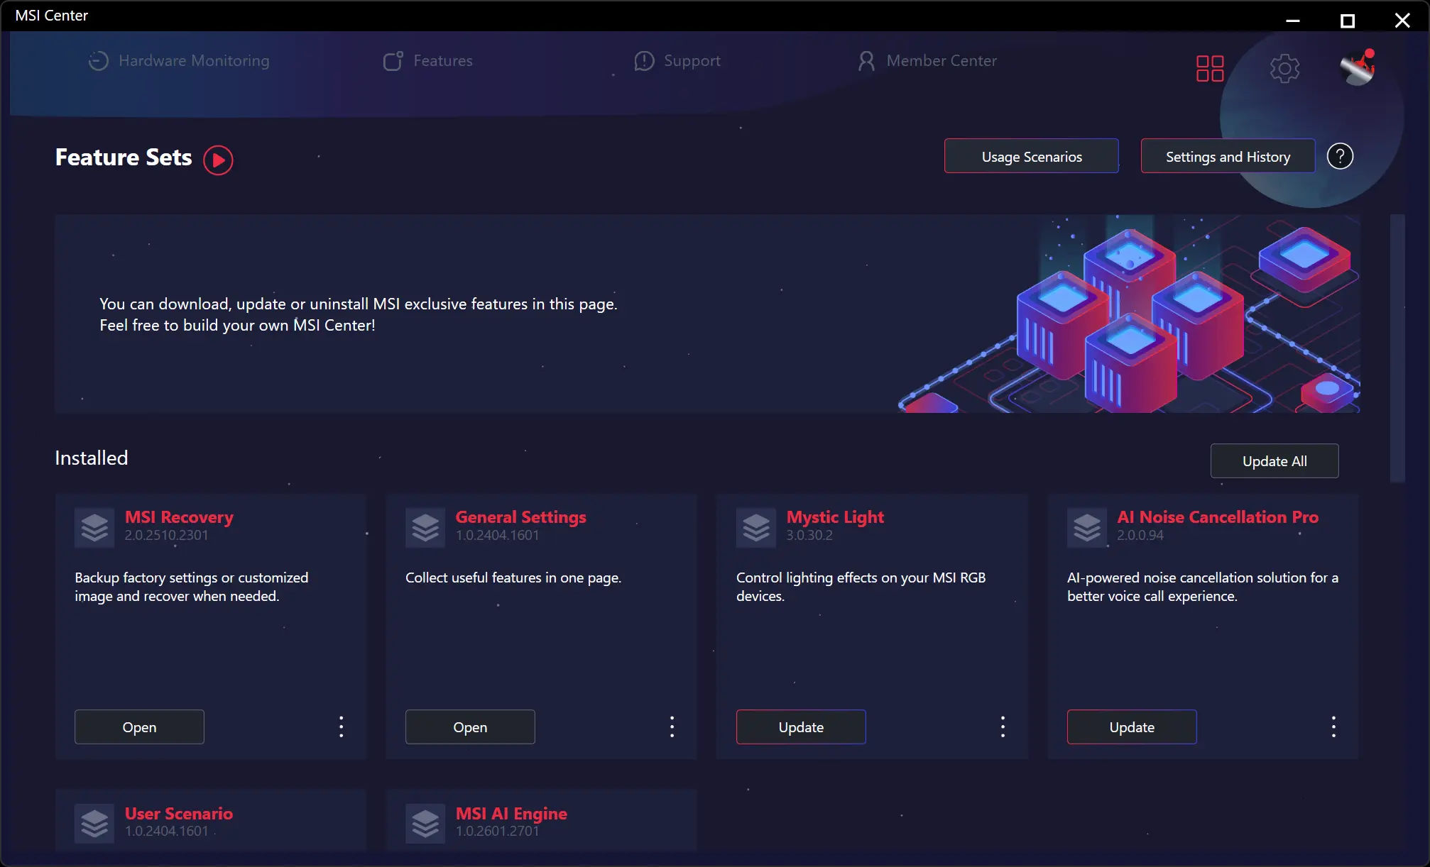Viewport: 1430px width, 867px height.
Task: Open the Hardware Monitoring tab
Action: (x=179, y=61)
